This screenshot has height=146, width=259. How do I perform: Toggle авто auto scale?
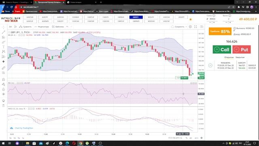[196, 138]
